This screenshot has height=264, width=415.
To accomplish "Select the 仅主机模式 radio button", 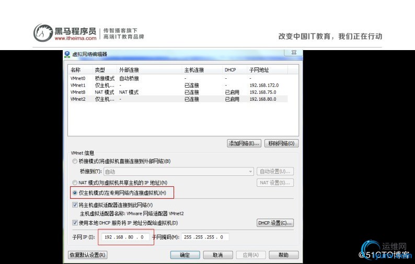I will (x=75, y=193).
